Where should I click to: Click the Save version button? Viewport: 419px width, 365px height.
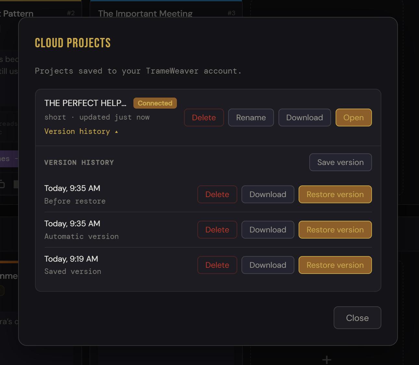click(x=340, y=162)
